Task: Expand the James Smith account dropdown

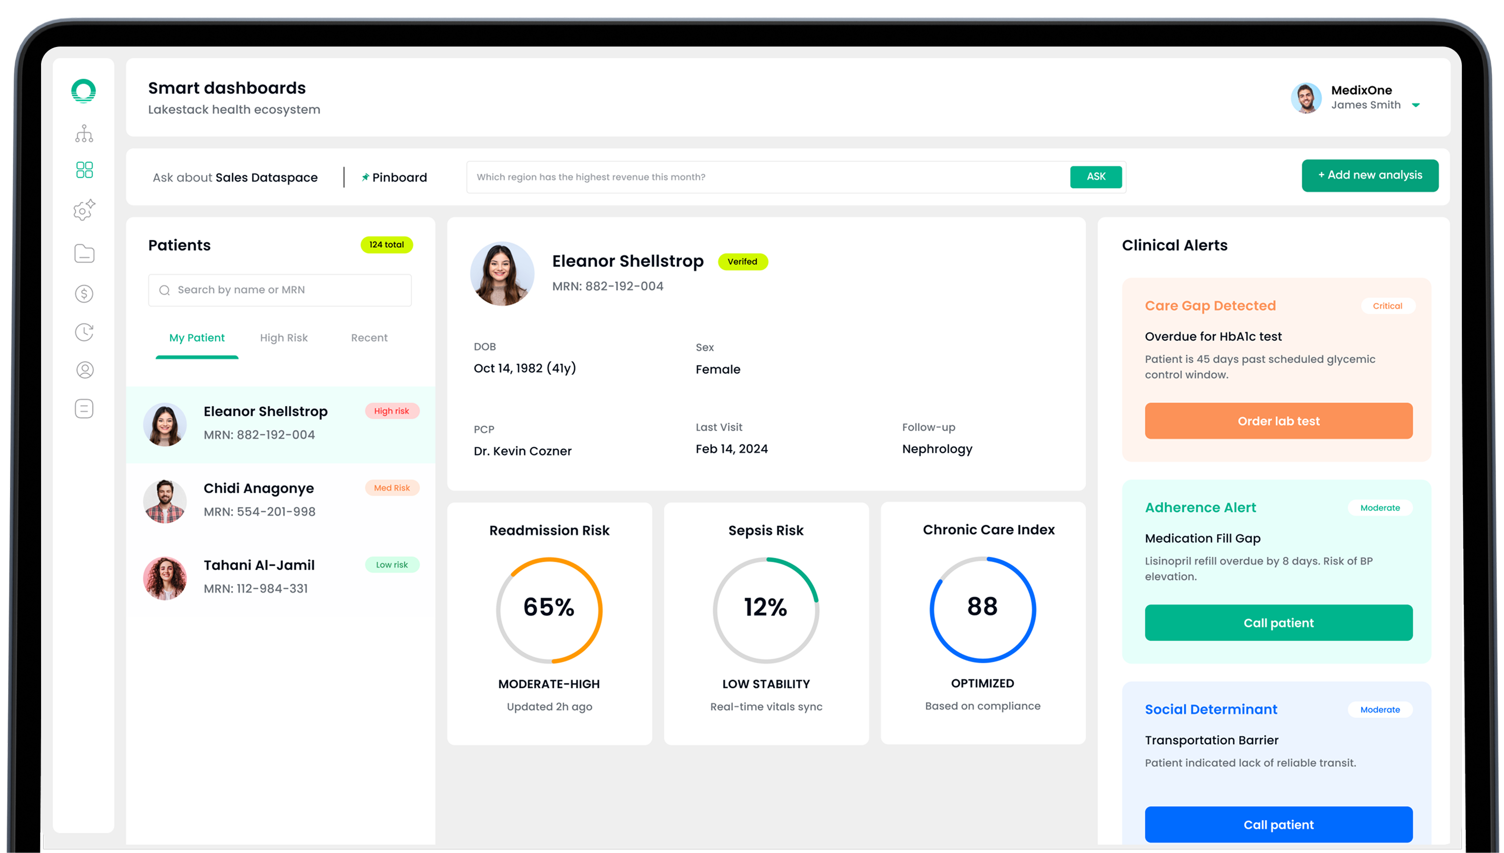Action: [1415, 105]
